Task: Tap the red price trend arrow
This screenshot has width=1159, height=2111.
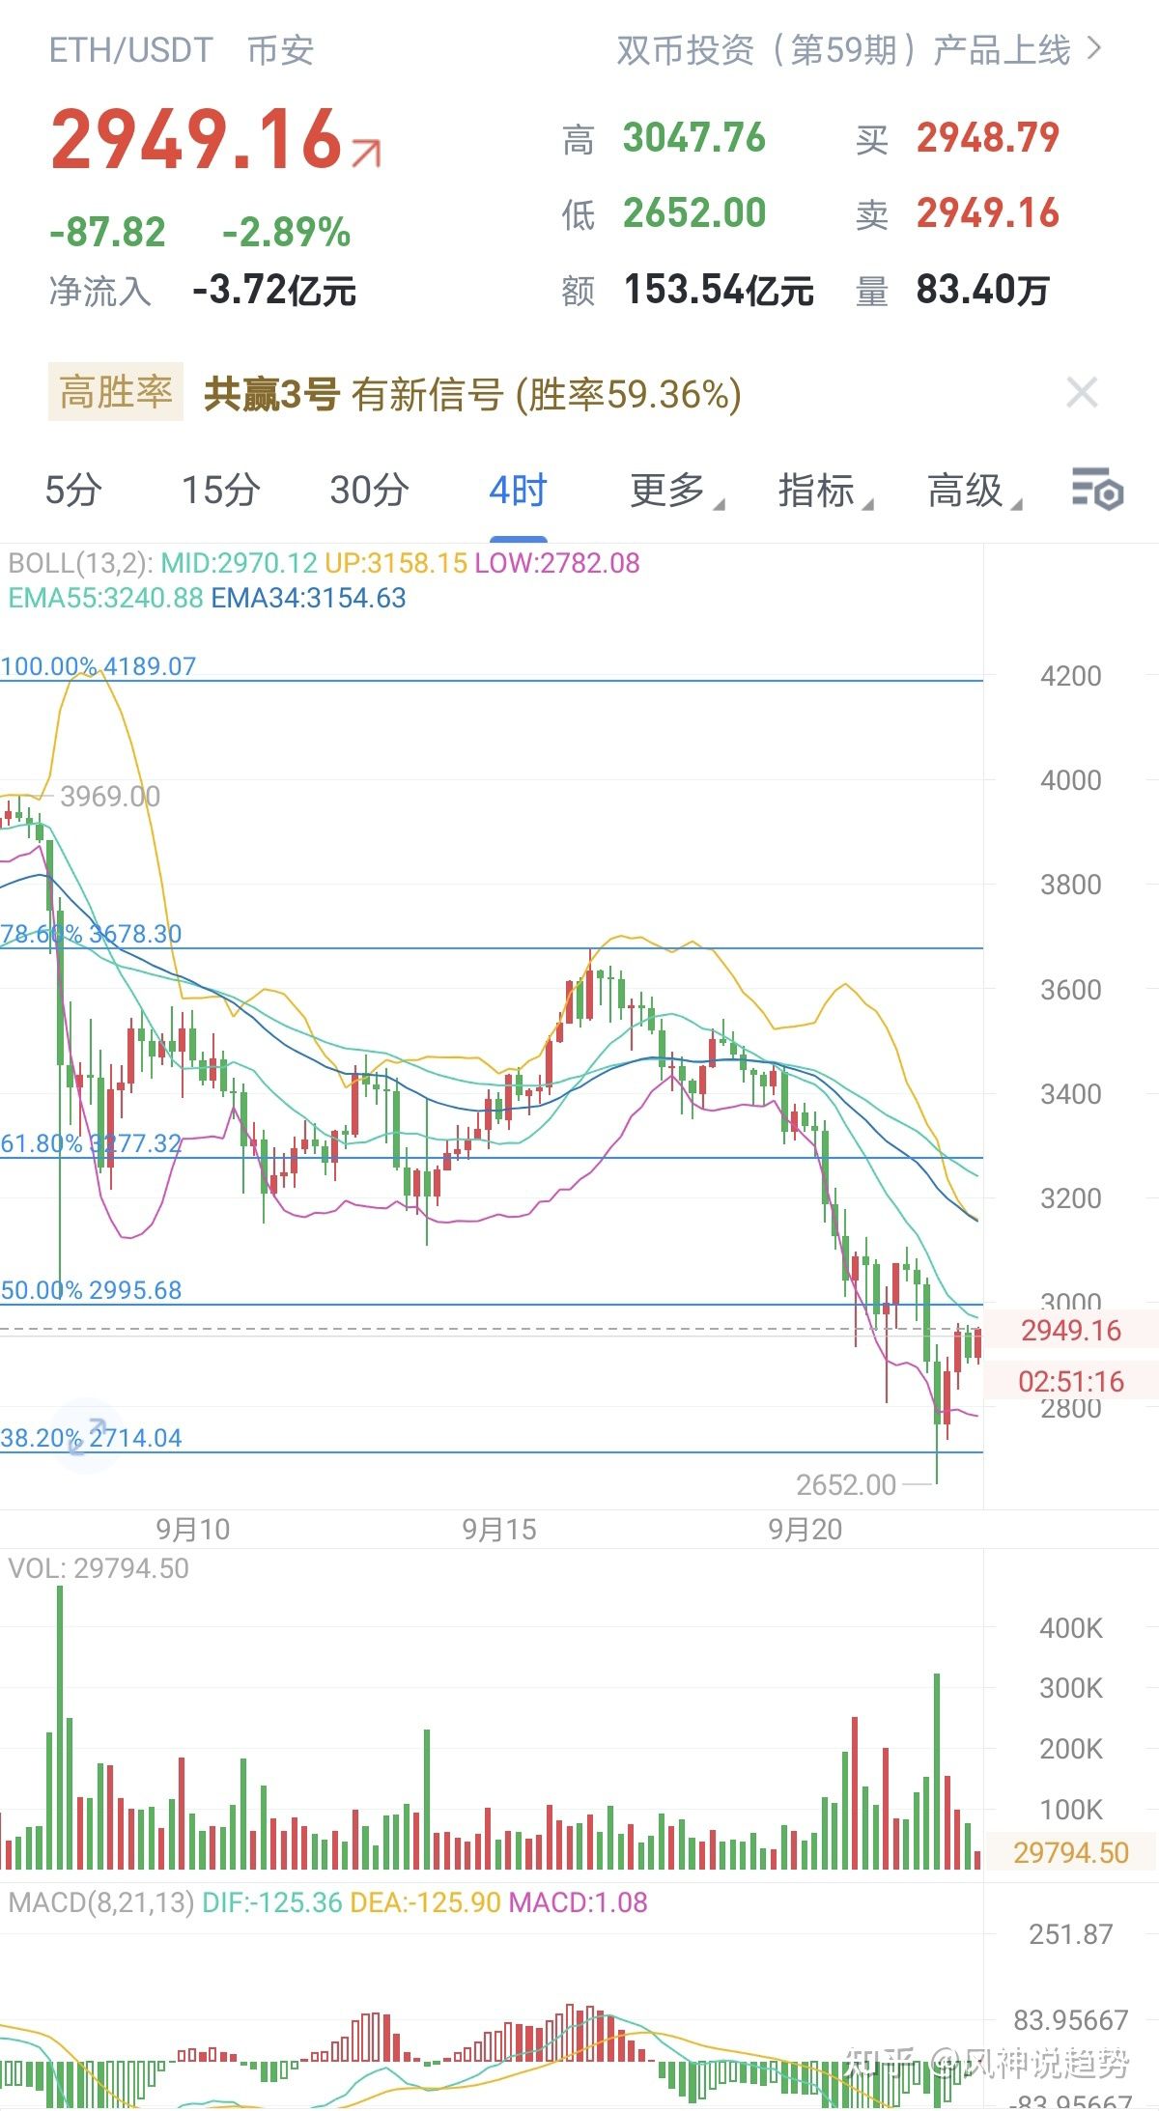Action: (366, 153)
